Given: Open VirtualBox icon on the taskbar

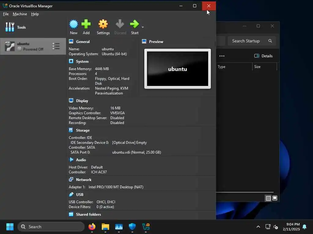Looking at the screenshot, I should [x=146, y=227].
